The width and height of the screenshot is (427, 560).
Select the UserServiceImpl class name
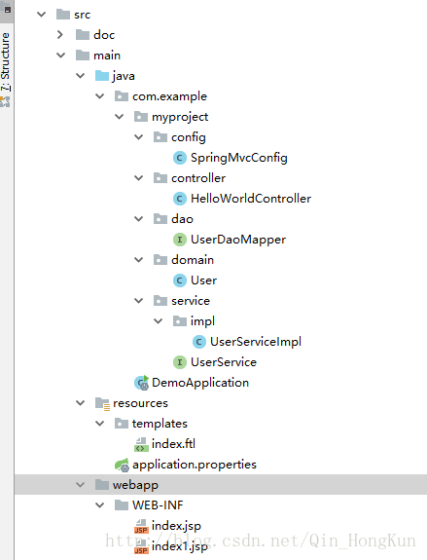click(x=256, y=342)
